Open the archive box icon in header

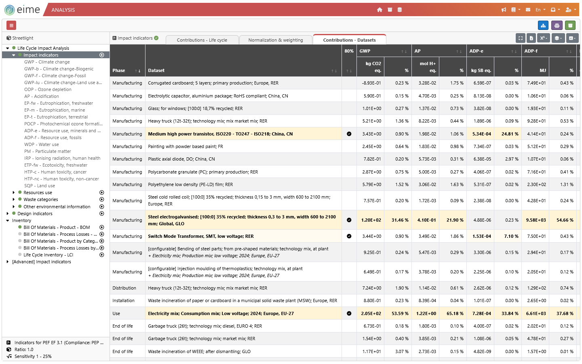(390, 10)
